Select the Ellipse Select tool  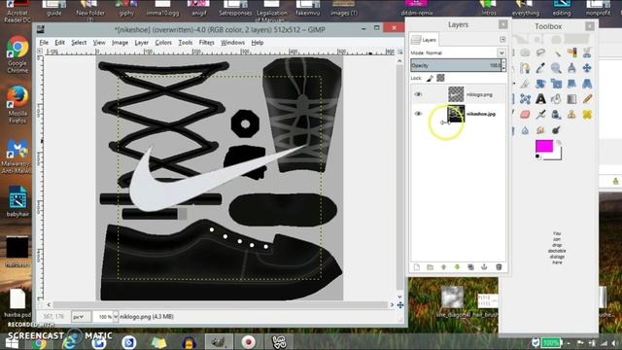pyautogui.click(x=525, y=52)
